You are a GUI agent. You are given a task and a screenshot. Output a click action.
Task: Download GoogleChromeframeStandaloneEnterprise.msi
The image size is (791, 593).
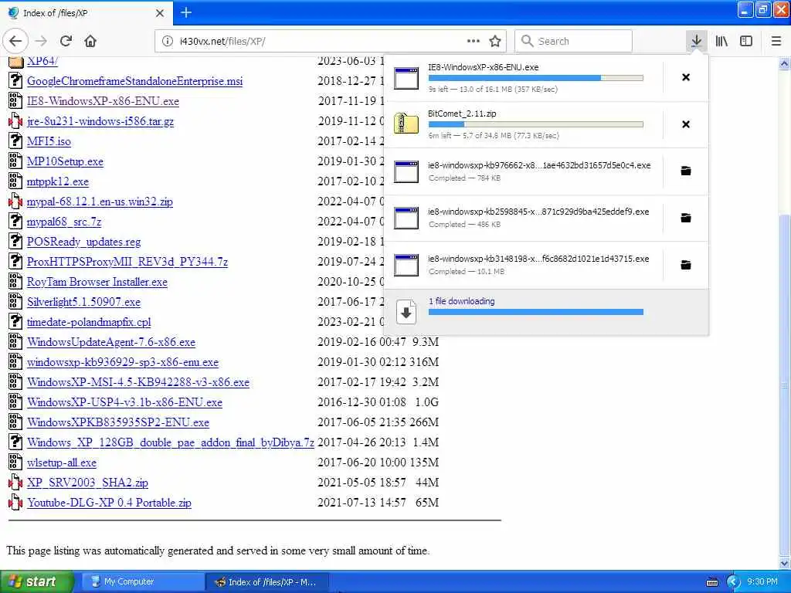(134, 81)
